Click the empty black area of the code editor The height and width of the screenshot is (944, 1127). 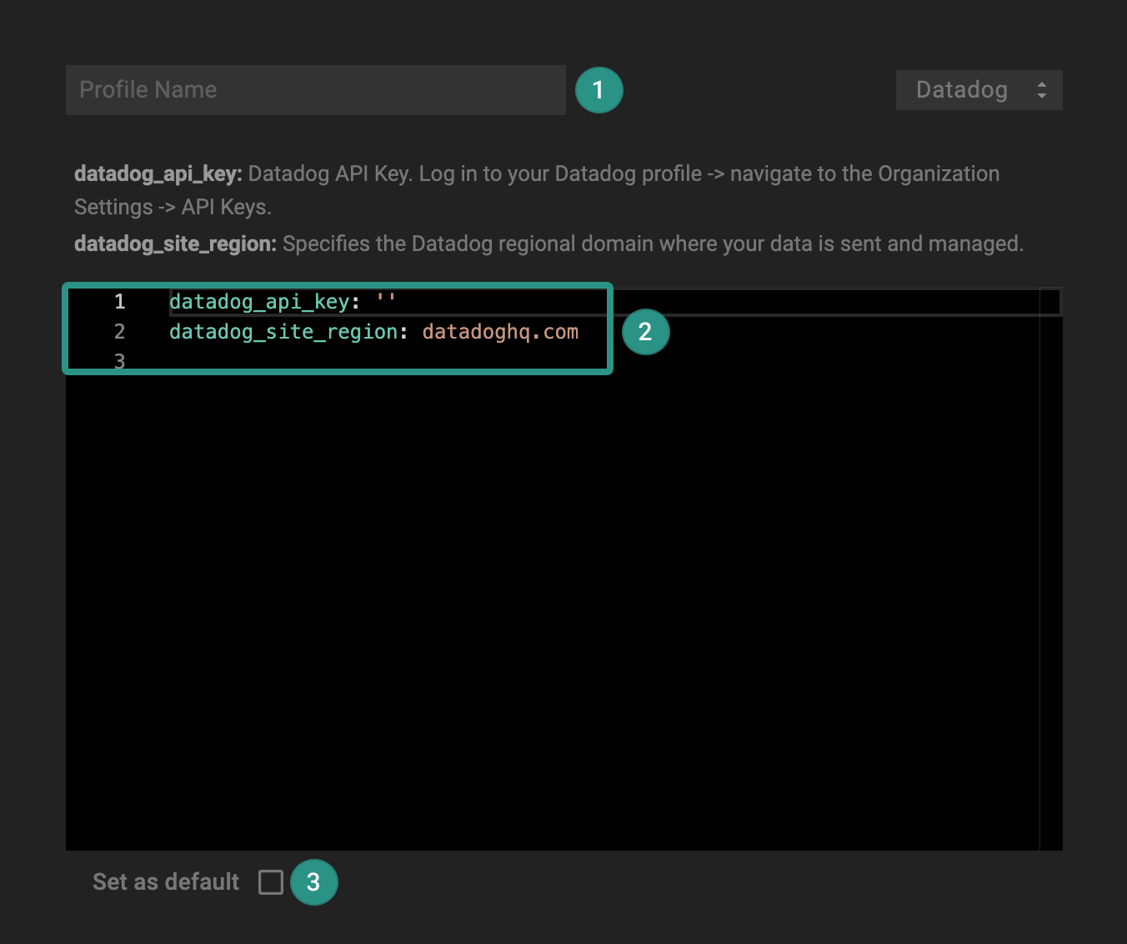[550, 609]
